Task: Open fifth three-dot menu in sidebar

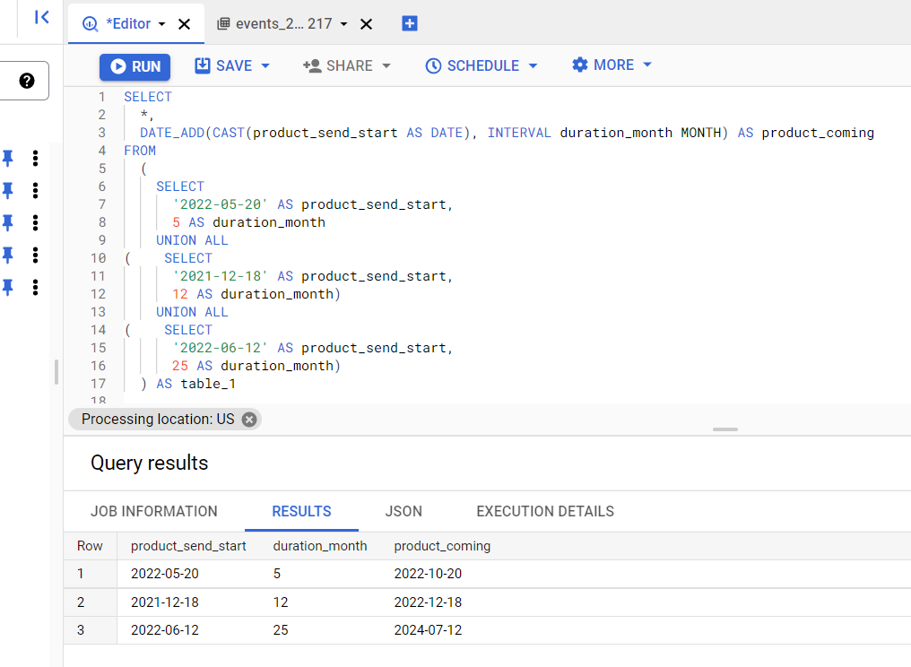Action: click(36, 287)
